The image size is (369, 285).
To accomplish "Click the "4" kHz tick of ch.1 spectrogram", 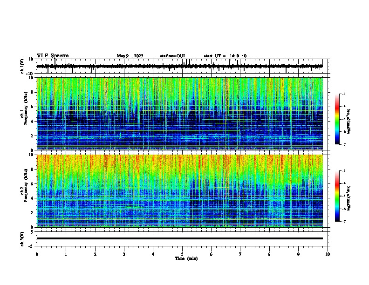I will tap(33, 122).
